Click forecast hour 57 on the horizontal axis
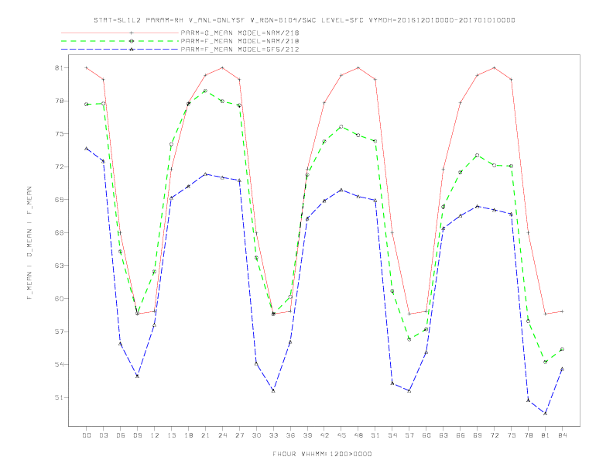Image resolution: width=613 pixels, height=474 pixels. coord(409,435)
